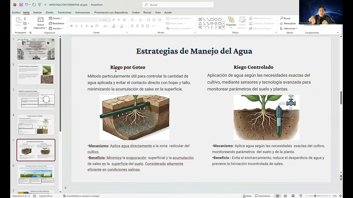This screenshot has height=198, width=353.
Task: Fit slide to current window icon
Action: (340, 196)
